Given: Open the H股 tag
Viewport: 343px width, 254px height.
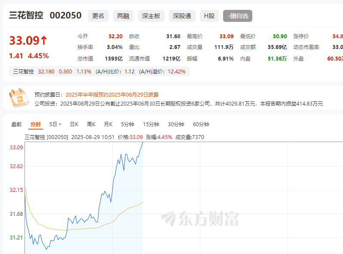Looking at the screenshot, I should (209, 16).
